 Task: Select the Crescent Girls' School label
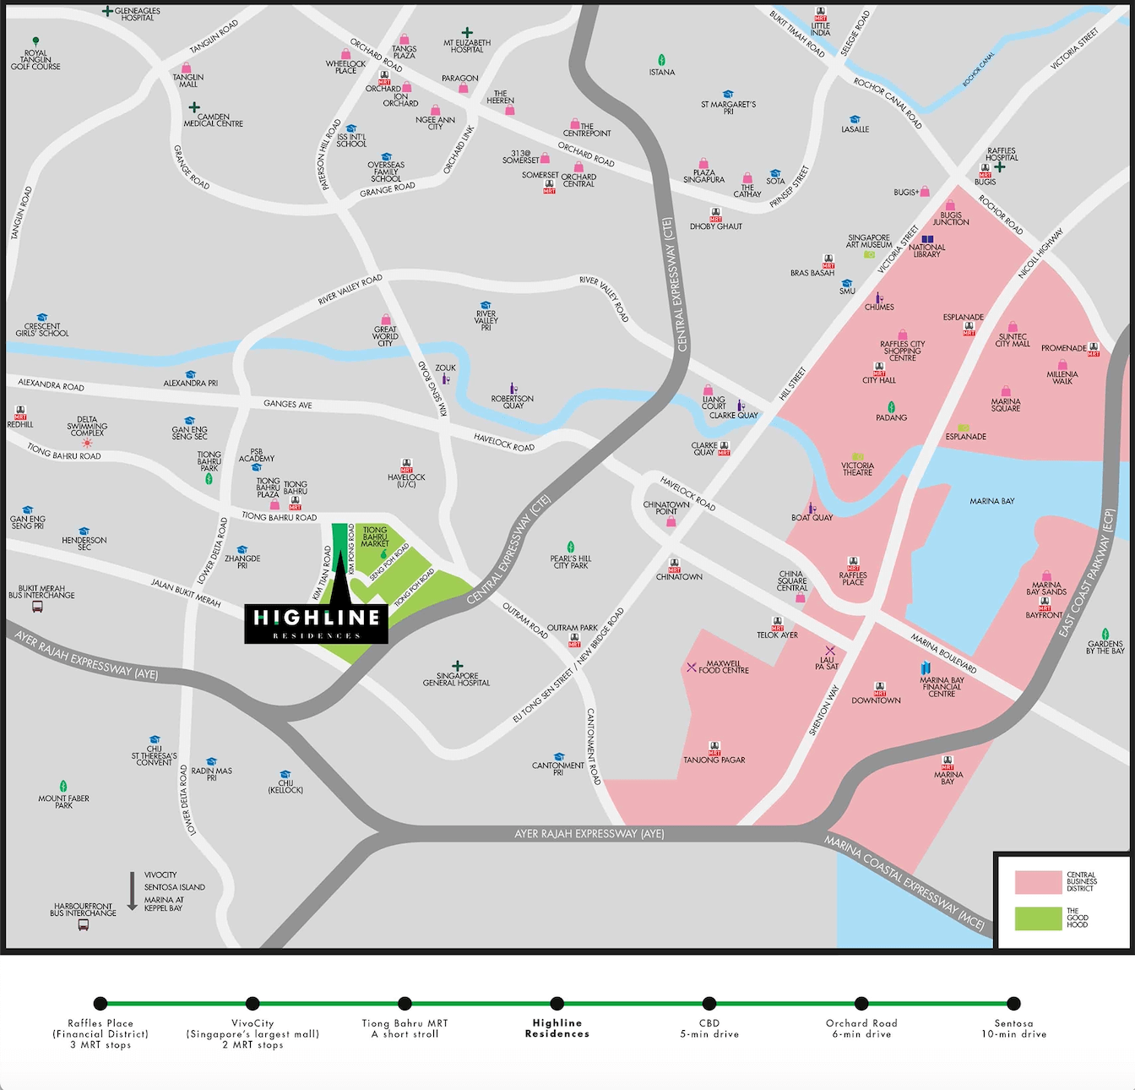(42, 330)
